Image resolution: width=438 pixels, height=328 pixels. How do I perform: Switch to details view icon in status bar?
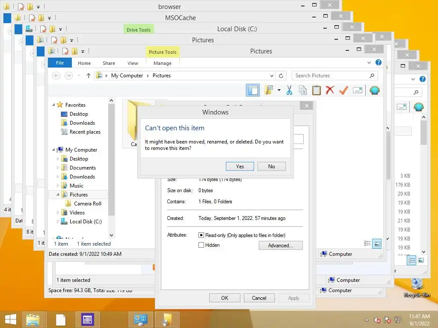(x=367, y=243)
